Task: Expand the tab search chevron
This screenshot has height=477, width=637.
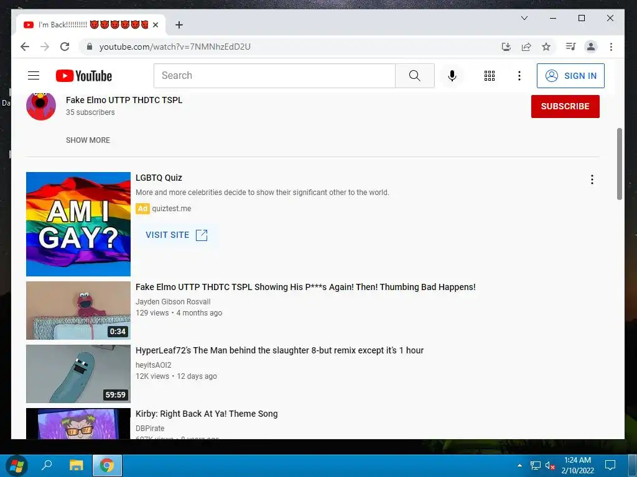Action: click(524, 18)
